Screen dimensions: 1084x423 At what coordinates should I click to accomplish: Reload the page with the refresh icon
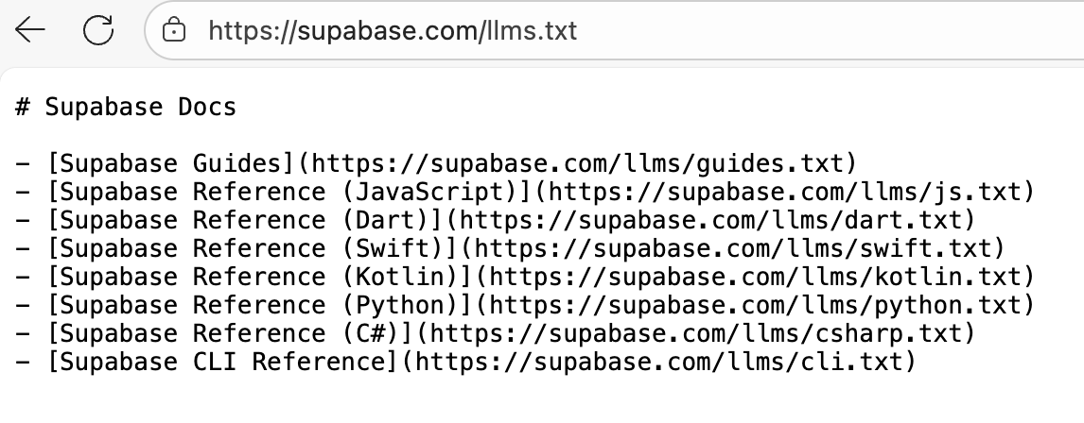(97, 31)
